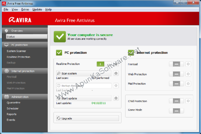Open the Extras menu

25,9
